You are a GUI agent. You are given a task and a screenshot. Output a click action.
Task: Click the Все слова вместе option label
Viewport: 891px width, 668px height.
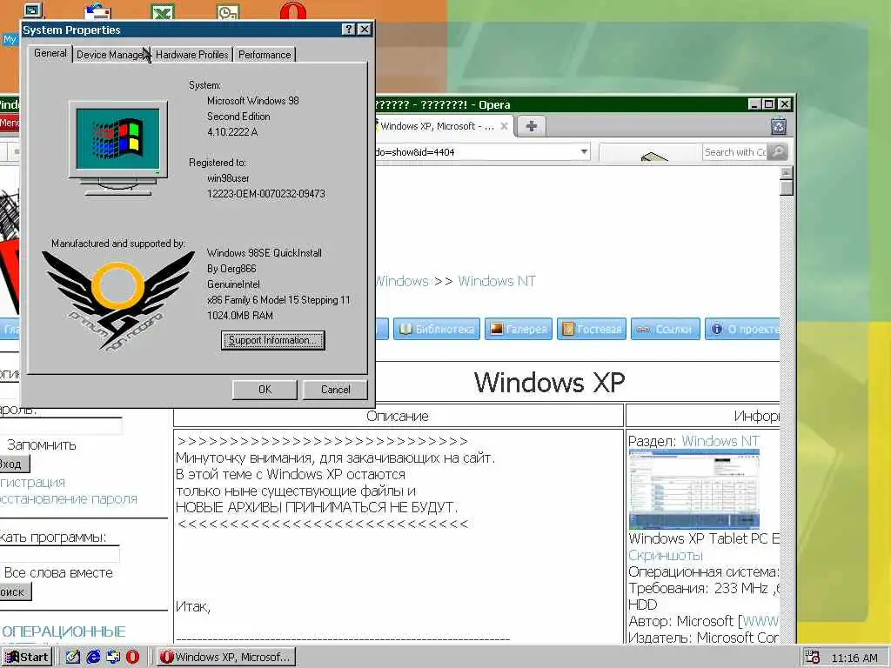coord(58,572)
